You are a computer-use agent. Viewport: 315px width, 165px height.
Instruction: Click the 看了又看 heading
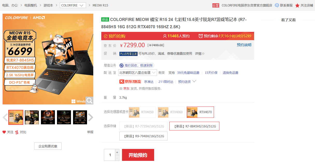tap(288, 20)
